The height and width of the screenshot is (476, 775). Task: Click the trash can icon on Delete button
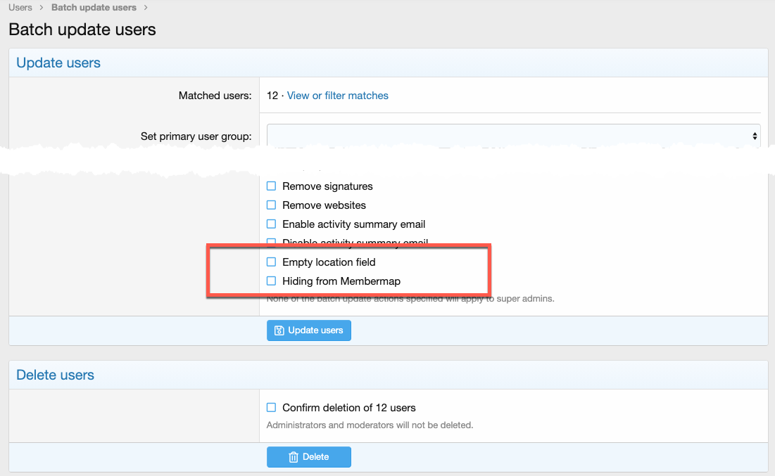(294, 457)
